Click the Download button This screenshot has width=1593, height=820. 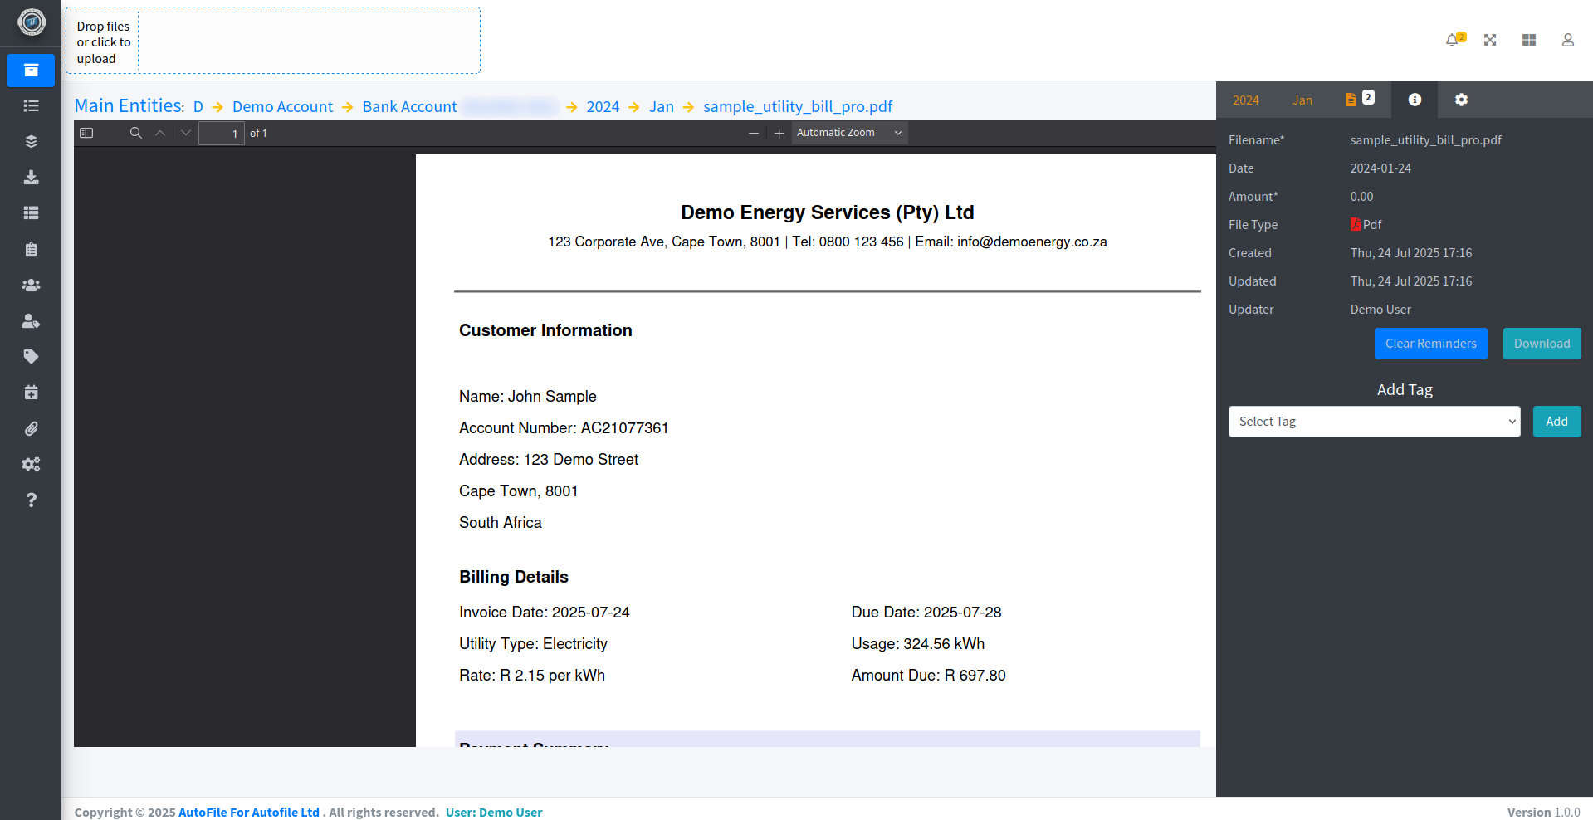pyautogui.click(x=1542, y=344)
